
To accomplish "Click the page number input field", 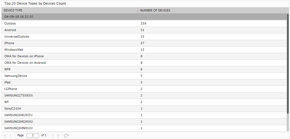I will coord(33,135).
